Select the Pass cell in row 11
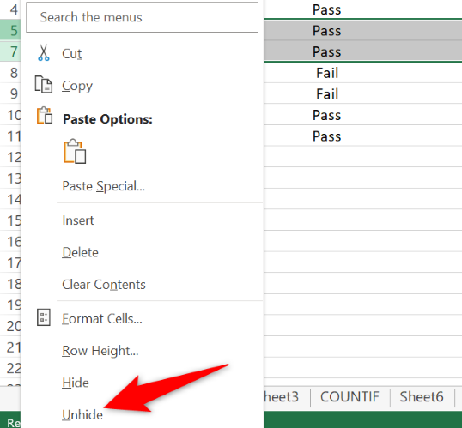The image size is (462, 428). coord(327,136)
